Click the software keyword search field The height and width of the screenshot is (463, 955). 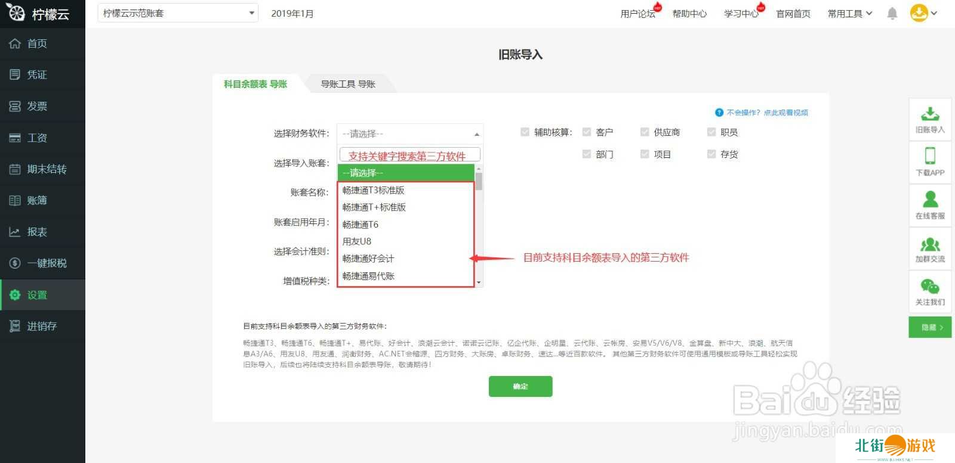coord(409,156)
